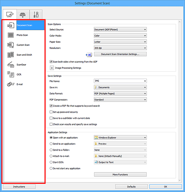Viewport: 185px width, 192px height.
Task: Click the Instructions button
Action: pyautogui.click(x=19, y=187)
